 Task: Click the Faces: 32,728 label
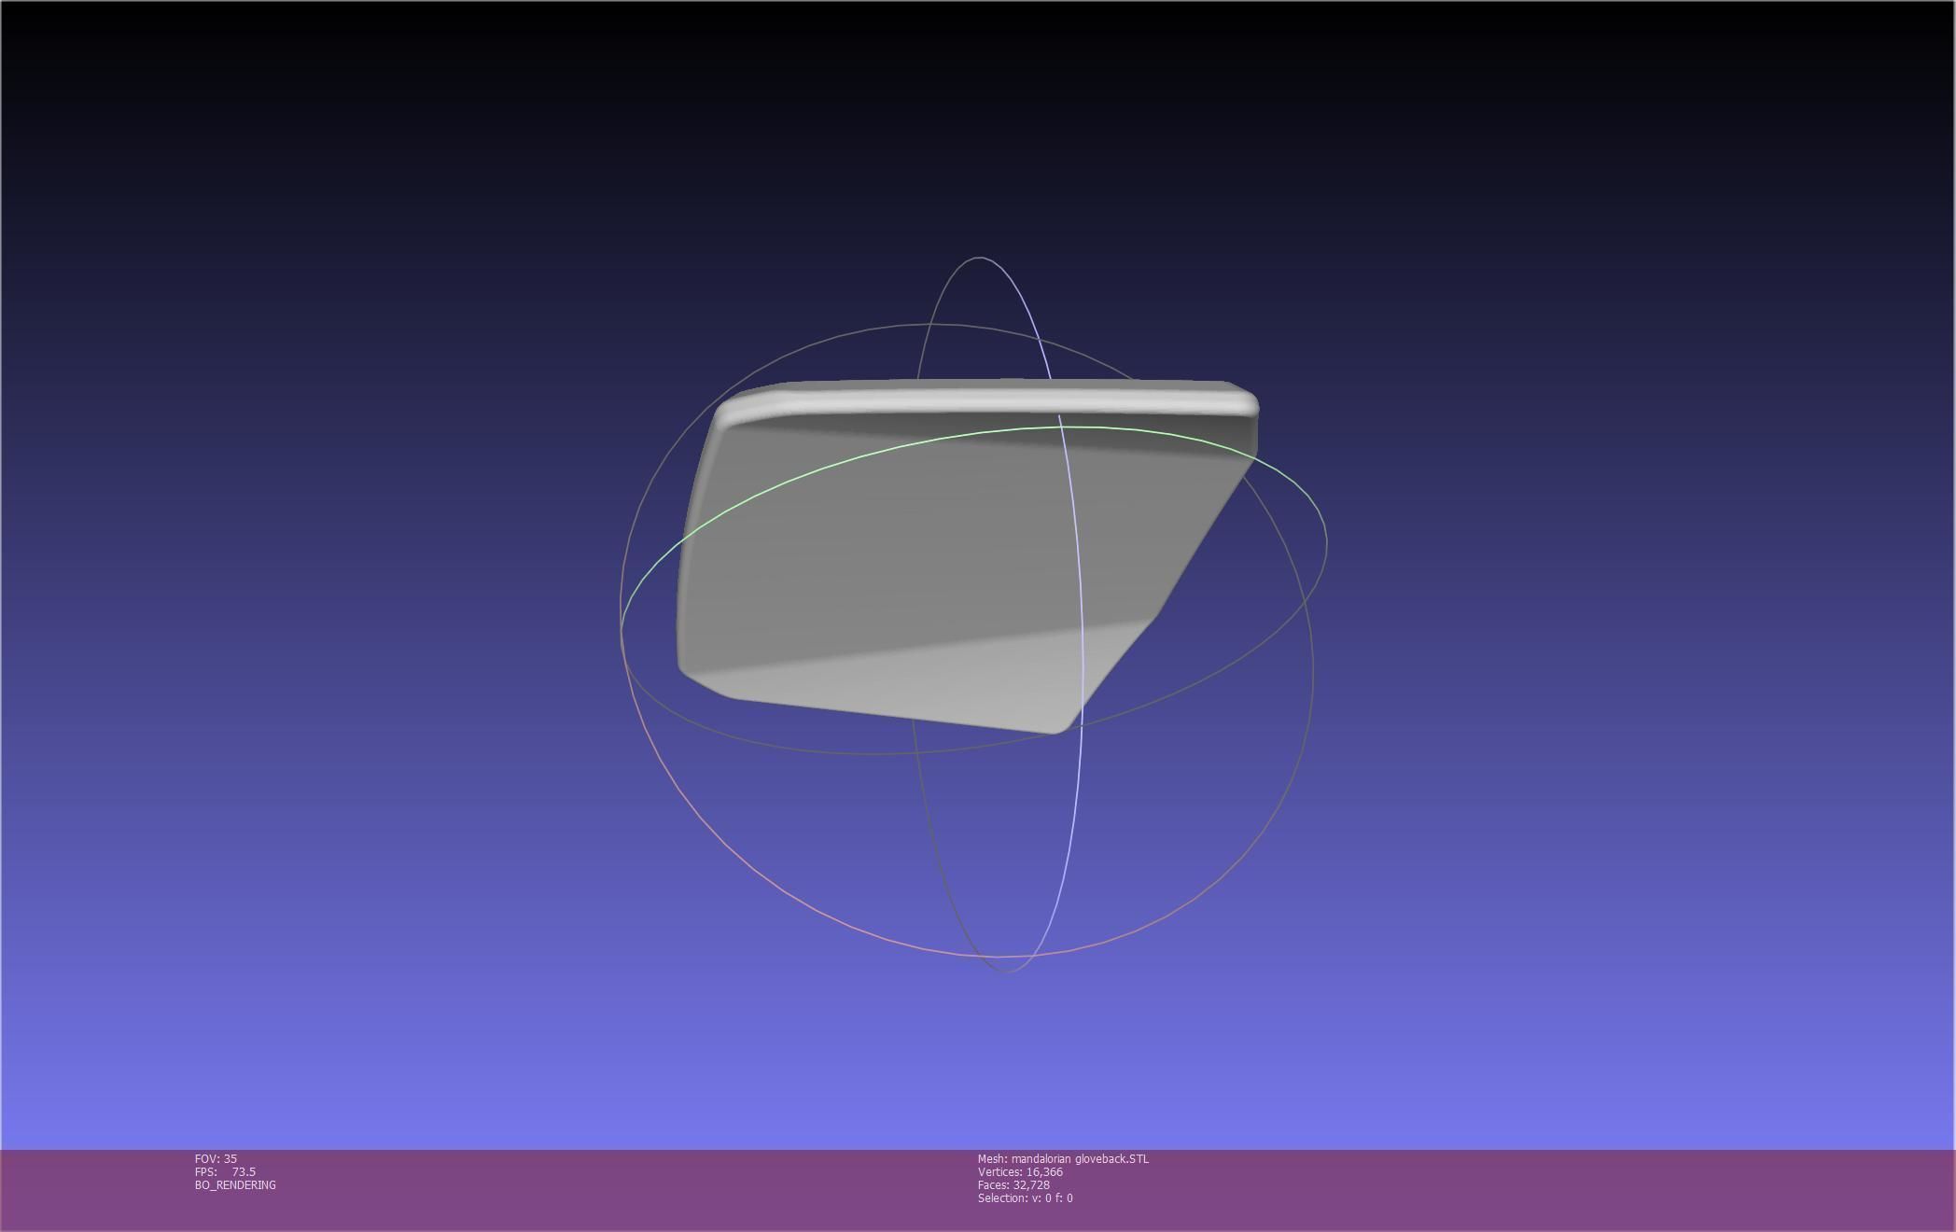1013,1185
